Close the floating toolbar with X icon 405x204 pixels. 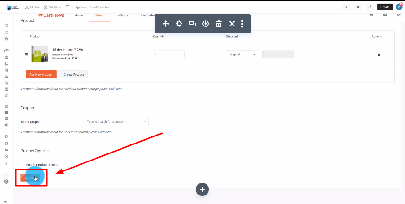tap(232, 24)
